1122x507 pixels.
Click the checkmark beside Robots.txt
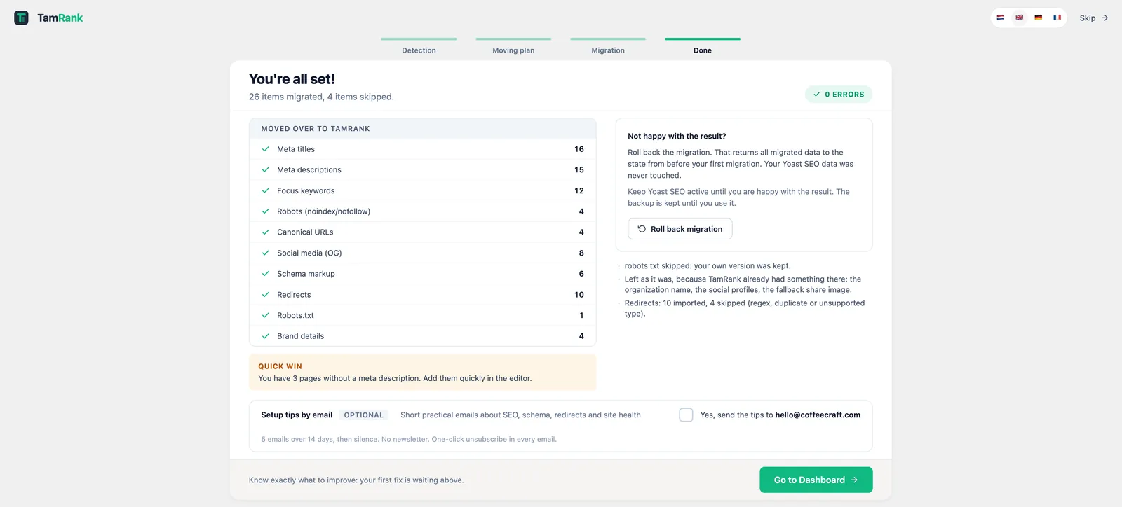[x=266, y=315]
